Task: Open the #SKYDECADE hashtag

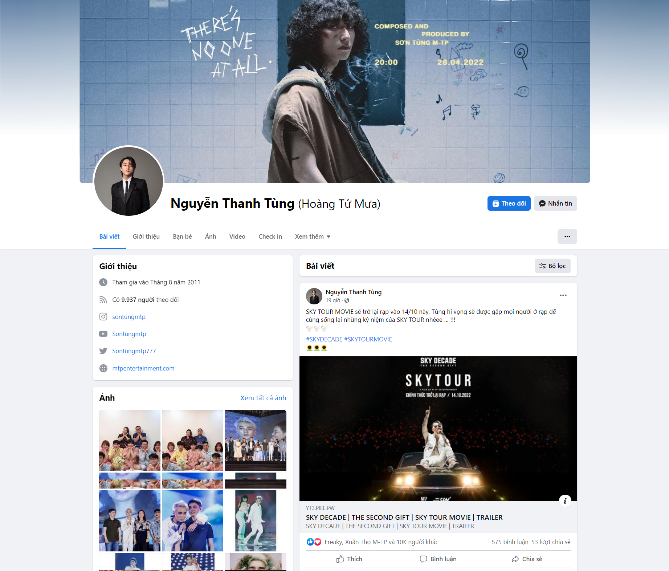Action: tap(324, 339)
